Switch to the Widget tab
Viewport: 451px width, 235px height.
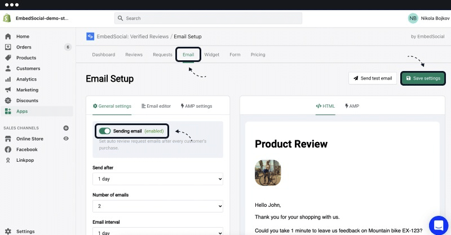pyautogui.click(x=212, y=55)
